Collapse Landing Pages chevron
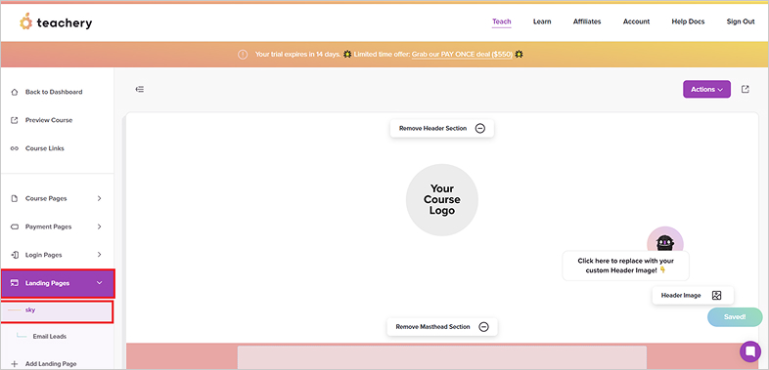The image size is (769, 370). coord(100,283)
